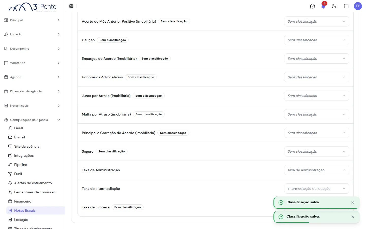This screenshot has height=229, width=366.
Task: Click the grid icon beside Principal
Action: coord(6,20)
